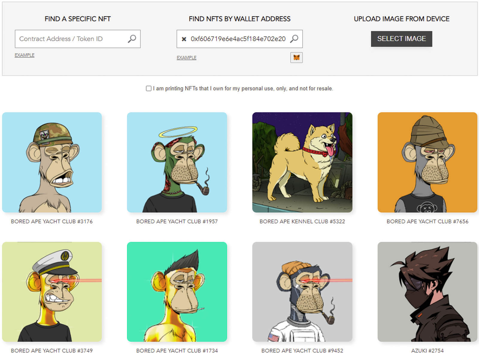Choose Bored Ape Yacht Club #7656 image
The width and height of the screenshot is (479, 355).
pos(427,162)
